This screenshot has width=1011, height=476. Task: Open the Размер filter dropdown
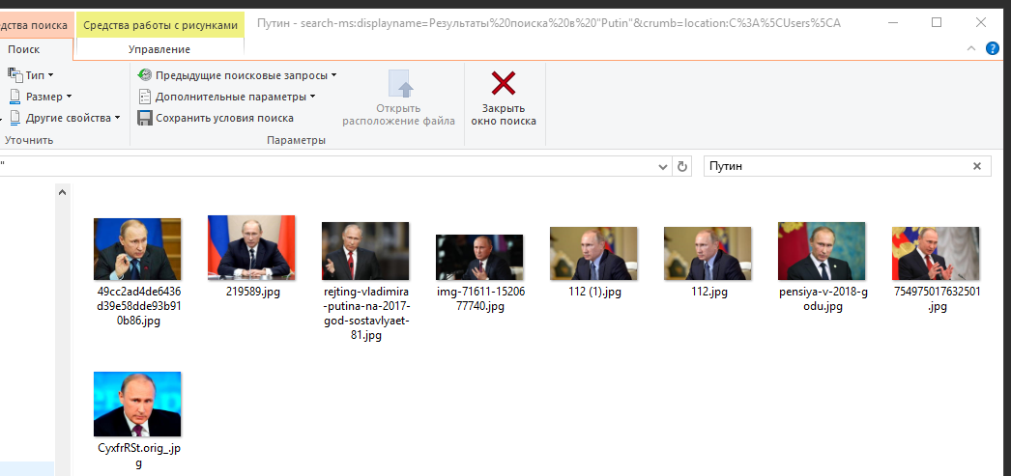pos(40,97)
